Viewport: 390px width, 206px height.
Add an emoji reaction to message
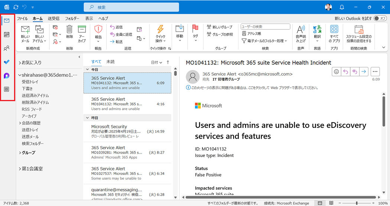coord(336,72)
